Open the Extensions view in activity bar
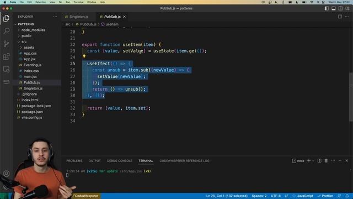Viewport: 353px width, 199px height. pyautogui.click(x=6, y=56)
